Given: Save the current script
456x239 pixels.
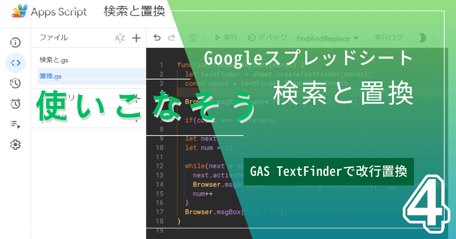Looking at the screenshot, I should point(193,37).
